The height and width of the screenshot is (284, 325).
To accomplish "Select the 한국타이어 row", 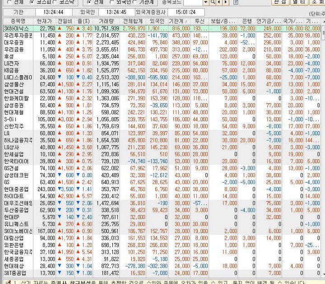I will coord(162,161).
